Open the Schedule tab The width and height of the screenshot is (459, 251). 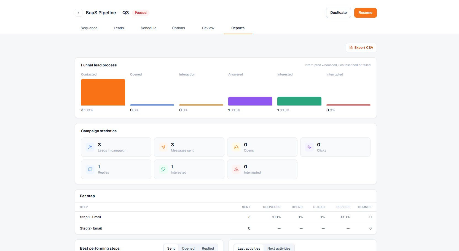(149, 28)
